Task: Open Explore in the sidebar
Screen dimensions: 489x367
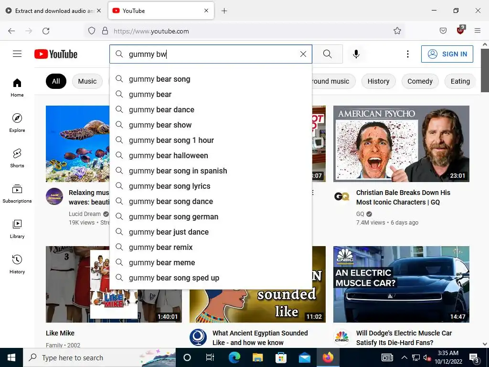Action: (x=17, y=123)
